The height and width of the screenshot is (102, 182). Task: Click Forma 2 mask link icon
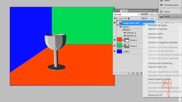pyautogui.click(x=123, y=40)
